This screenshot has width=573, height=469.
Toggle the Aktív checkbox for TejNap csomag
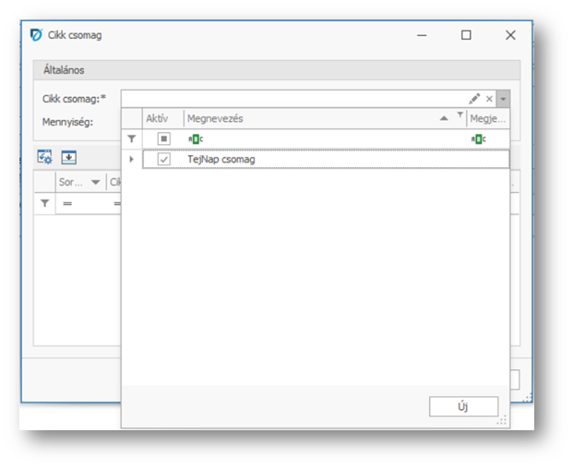pos(163,160)
